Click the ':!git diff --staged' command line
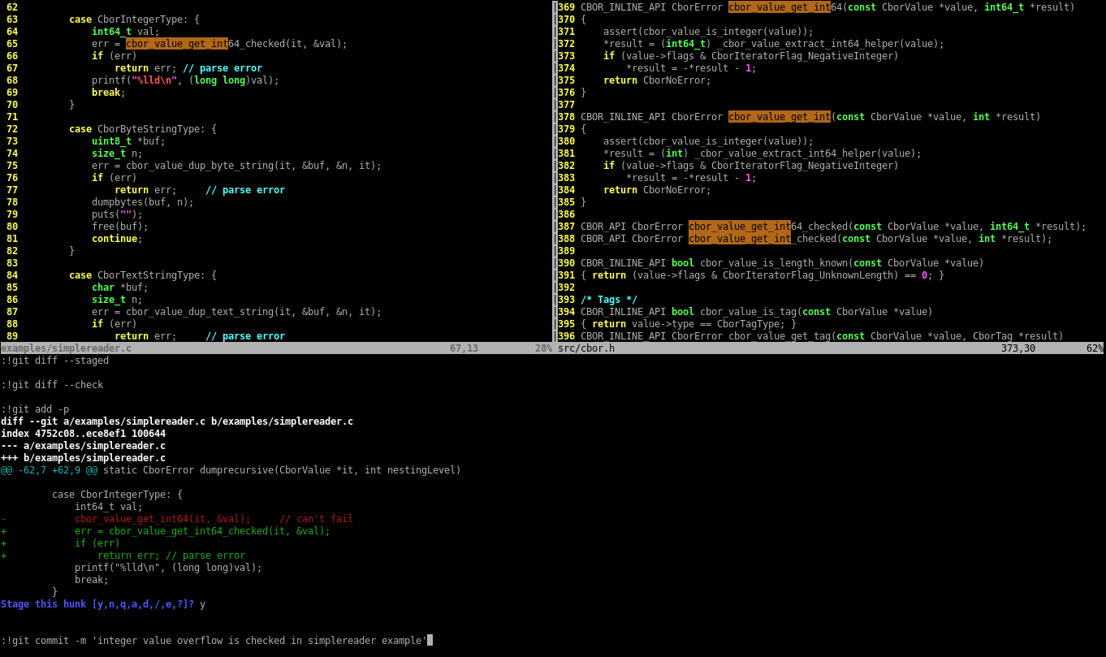The width and height of the screenshot is (1106, 657). coord(54,361)
